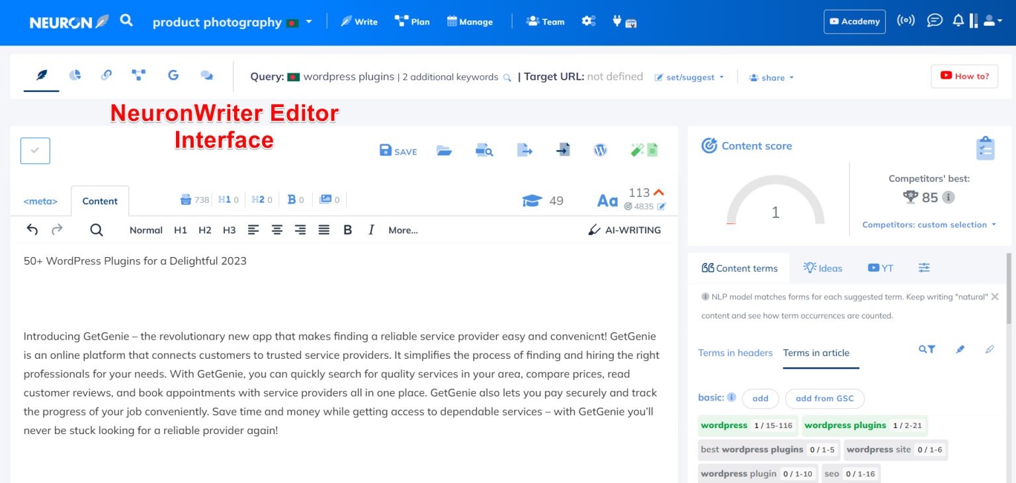Tick the checkbox above the editor

tap(34, 150)
